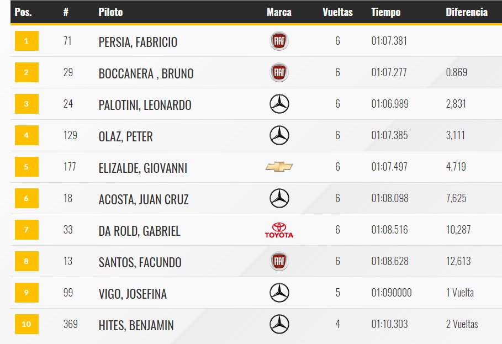Click the Fiat logo in Santos, Facundo's row
502x344 pixels.
pyautogui.click(x=279, y=261)
